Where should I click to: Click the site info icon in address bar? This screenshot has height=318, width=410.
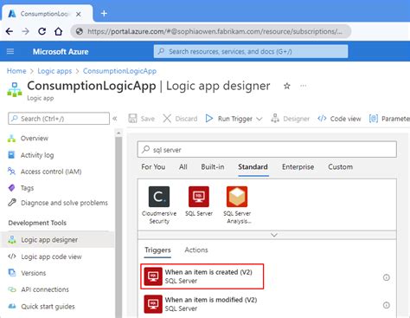(x=80, y=31)
